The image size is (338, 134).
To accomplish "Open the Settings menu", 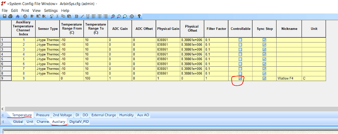I will point(51,10).
